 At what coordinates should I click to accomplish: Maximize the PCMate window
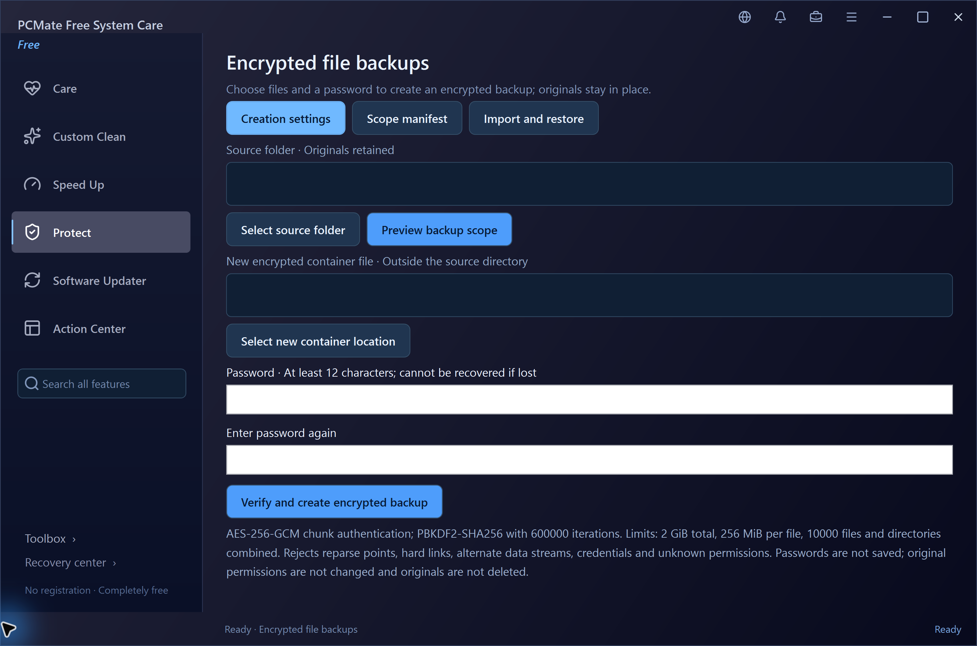click(922, 17)
